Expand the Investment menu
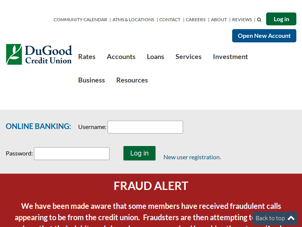Screen dimensions: 302x227 tap(230, 57)
